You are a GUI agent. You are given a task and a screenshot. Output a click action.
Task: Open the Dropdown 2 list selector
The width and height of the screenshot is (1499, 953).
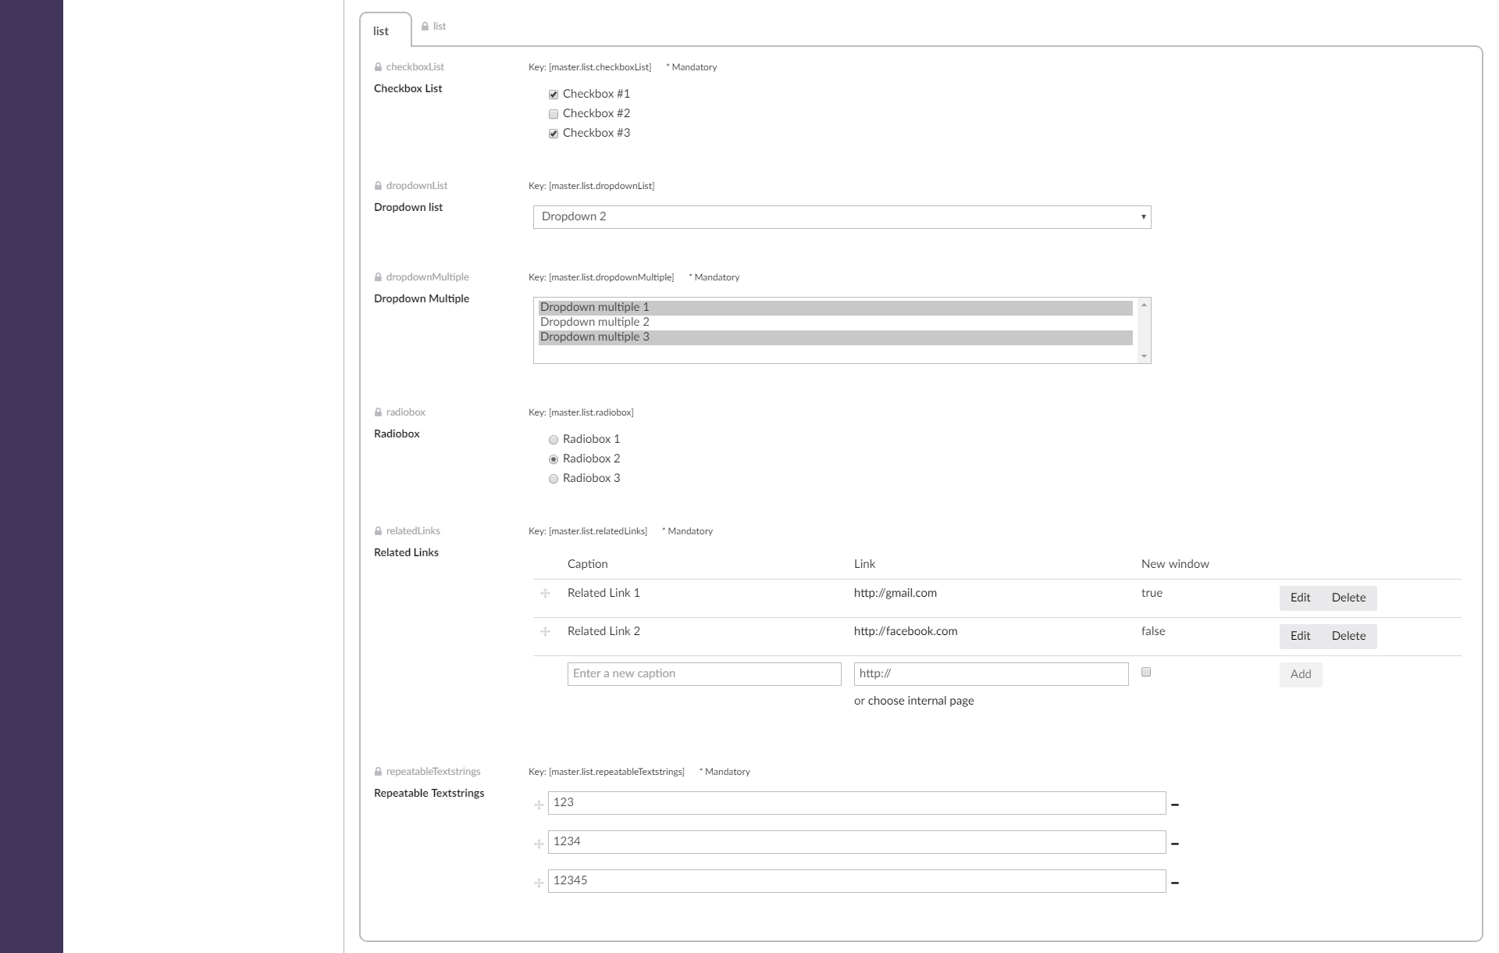point(842,217)
